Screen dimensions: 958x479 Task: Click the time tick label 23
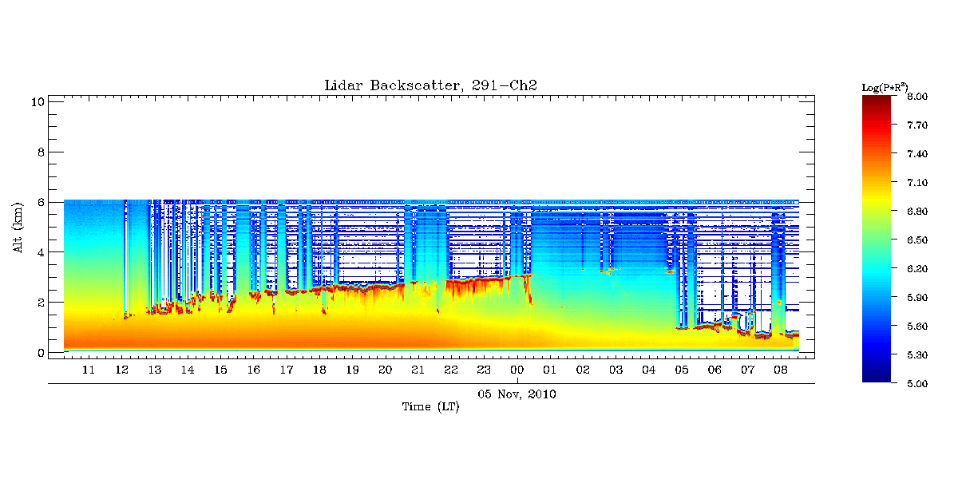pos(484,370)
